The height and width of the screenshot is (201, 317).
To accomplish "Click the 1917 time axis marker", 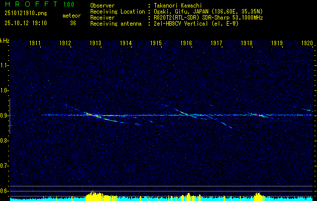I will tap(217, 43).
